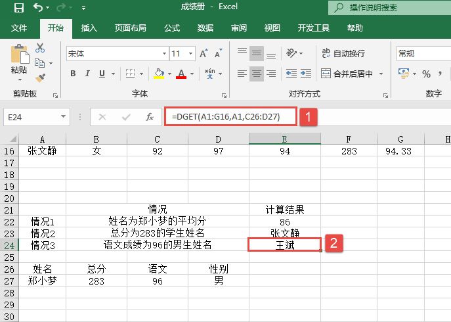Viewport: 451px width, 322px height.
Task: Switch to the 插入 ribbon tab
Action: click(89, 28)
